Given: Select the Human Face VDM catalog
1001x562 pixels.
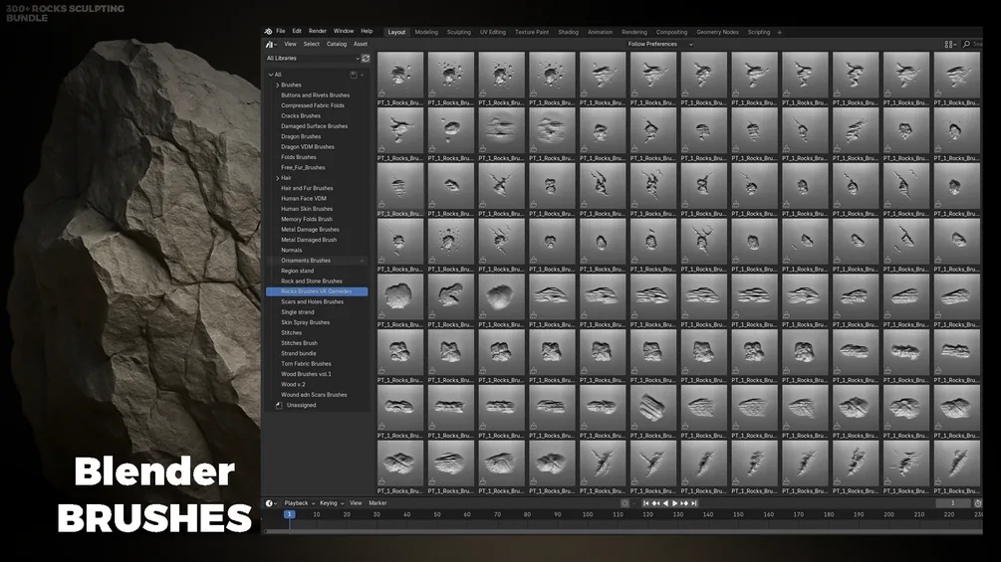Looking at the screenshot, I should tap(304, 199).
